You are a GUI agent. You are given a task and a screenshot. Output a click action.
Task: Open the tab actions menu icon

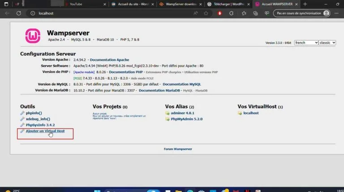tap(6, 4)
